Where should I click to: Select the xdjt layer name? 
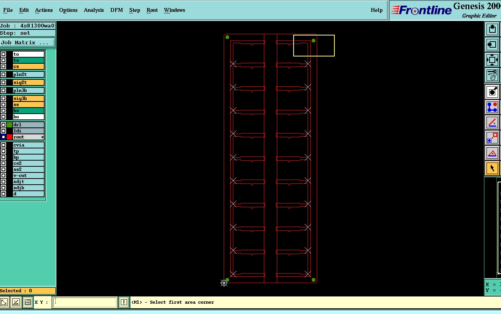pos(29,182)
